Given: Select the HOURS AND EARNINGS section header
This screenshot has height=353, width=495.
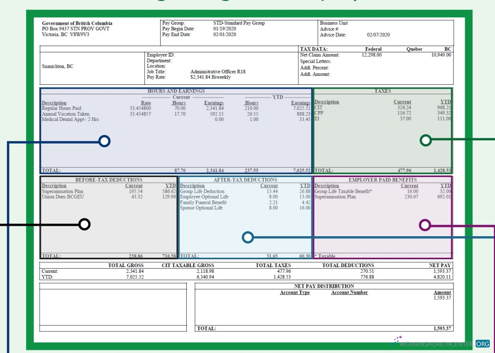Looking at the screenshot, I should (x=176, y=91).
